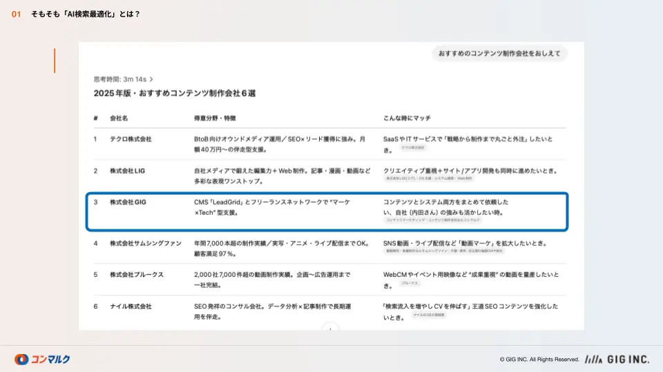Open the source chip in the GIG row
The height and width of the screenshot is (372, 663).
click(432, 220)
